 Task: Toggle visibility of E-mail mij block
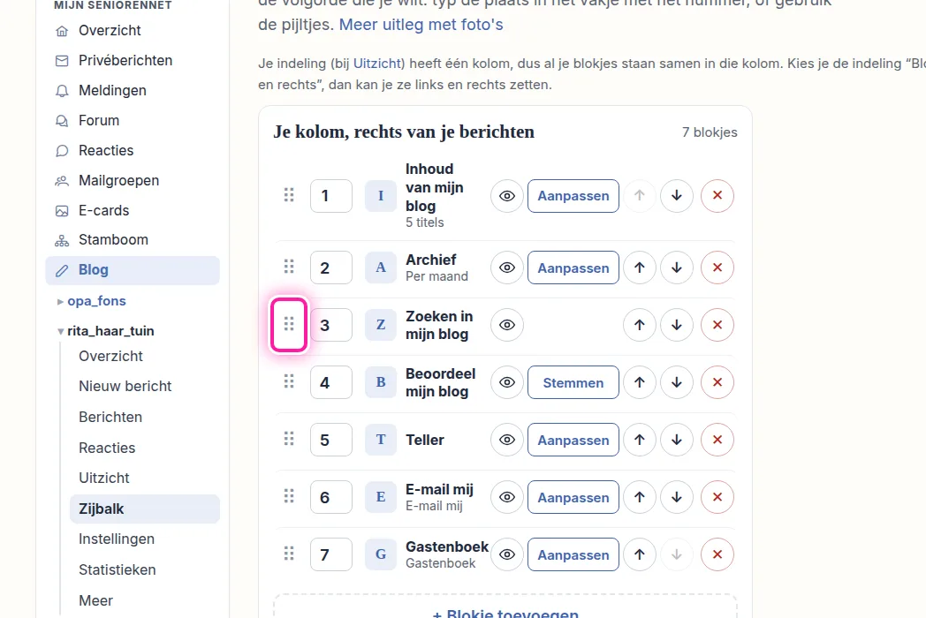click(x=507, y=497)
